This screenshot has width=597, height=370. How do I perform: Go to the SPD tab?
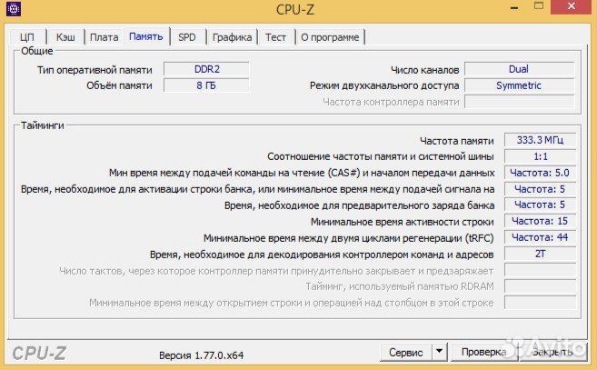pos(187,37)
